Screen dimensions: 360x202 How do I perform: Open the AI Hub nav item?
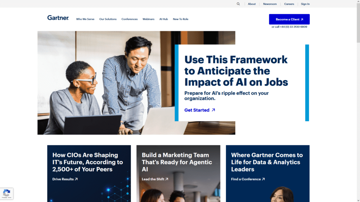[163, 19]
